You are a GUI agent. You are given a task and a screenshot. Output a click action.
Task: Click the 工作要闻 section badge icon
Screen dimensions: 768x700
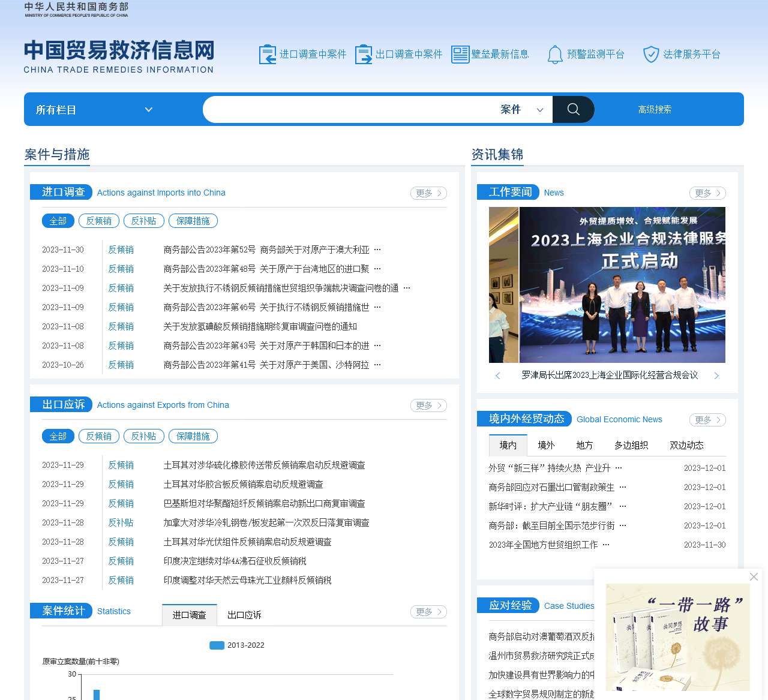click(508, 192)
